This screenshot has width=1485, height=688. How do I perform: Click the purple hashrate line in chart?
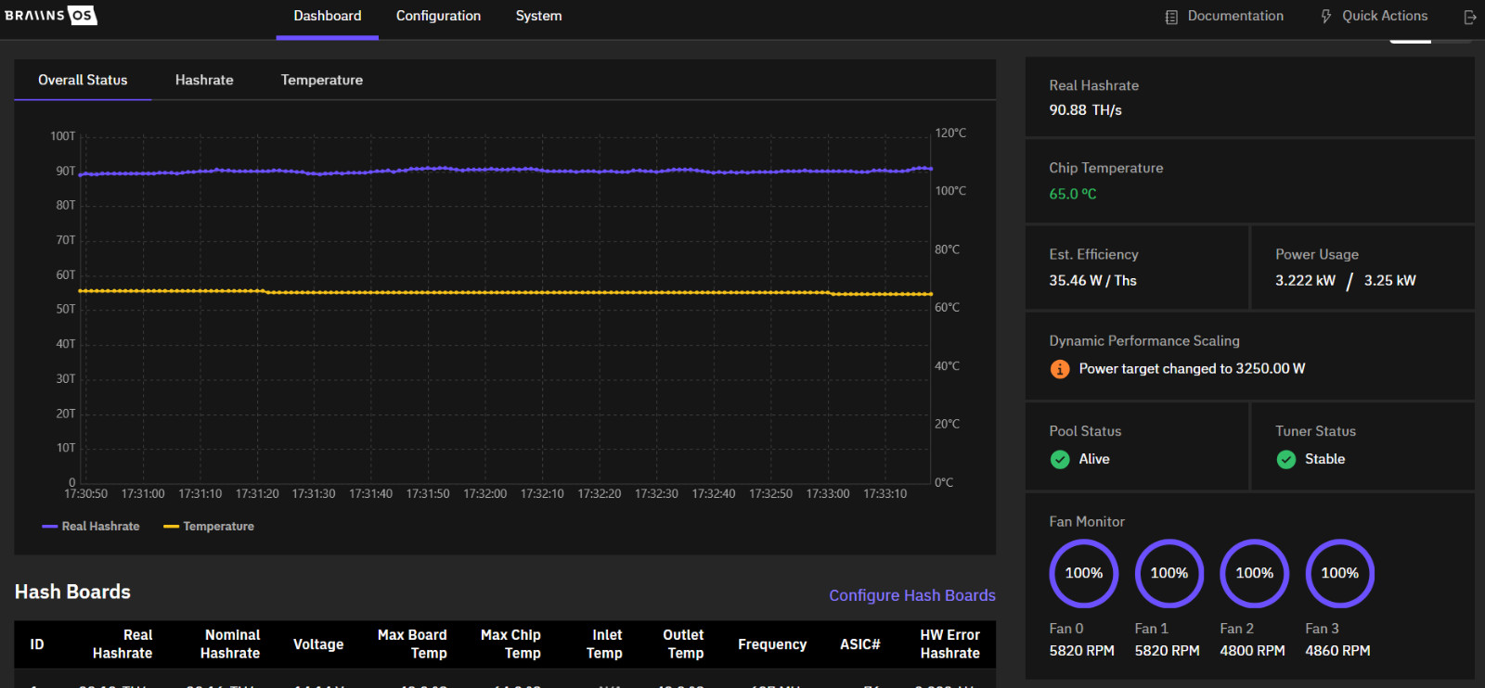click(506, 171)
